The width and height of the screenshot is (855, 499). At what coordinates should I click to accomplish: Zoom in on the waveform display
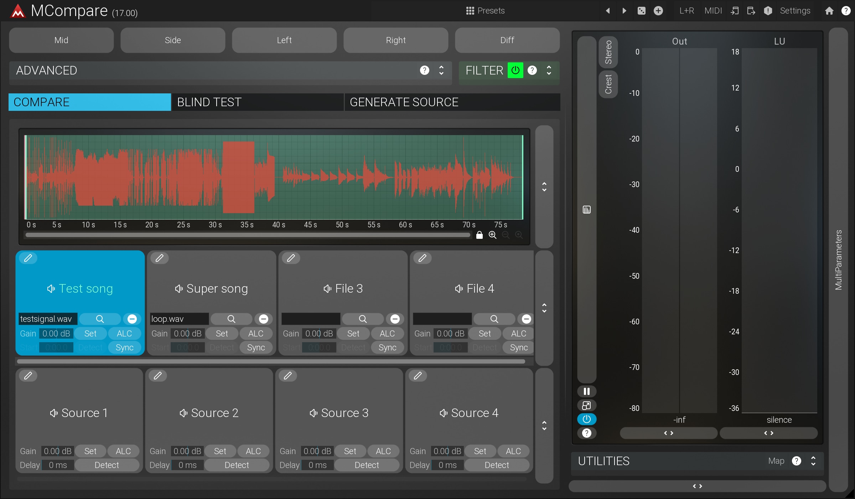tap(492, 235)
